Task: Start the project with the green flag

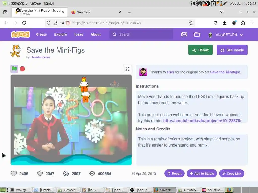Action: 14,69
